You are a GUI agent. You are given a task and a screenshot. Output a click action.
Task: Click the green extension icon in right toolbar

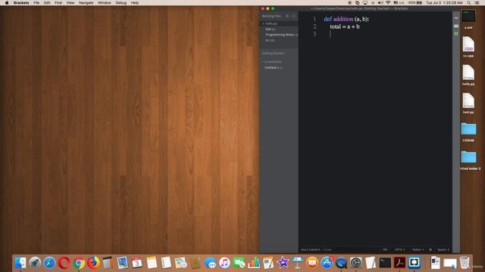456,33
